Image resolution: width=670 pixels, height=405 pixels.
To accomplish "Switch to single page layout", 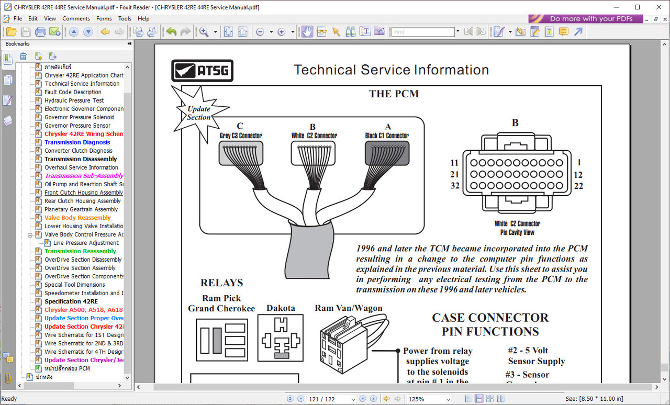I will tap(468, 399).
